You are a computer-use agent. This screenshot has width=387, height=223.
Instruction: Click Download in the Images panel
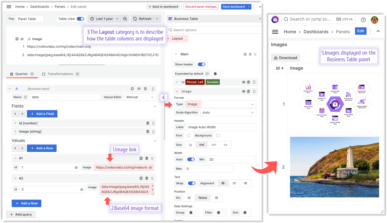tap(285, 58)
